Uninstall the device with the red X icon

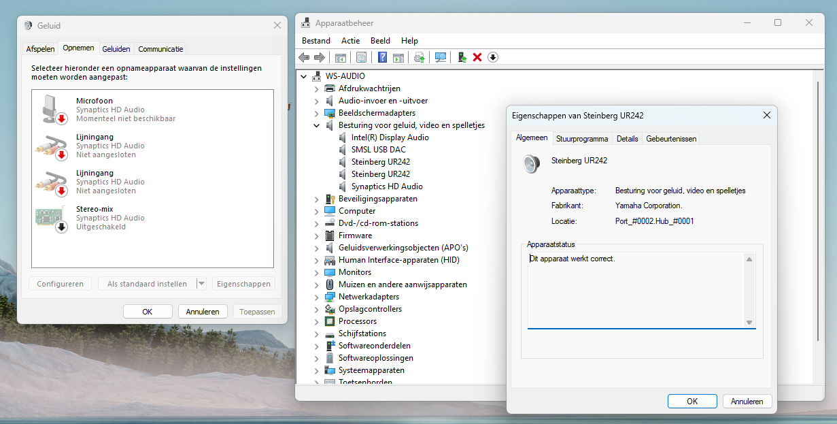click(477, 57)
